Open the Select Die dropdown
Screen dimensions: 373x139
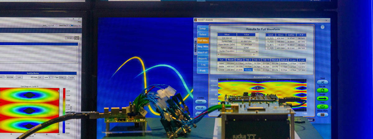(68, 25)
